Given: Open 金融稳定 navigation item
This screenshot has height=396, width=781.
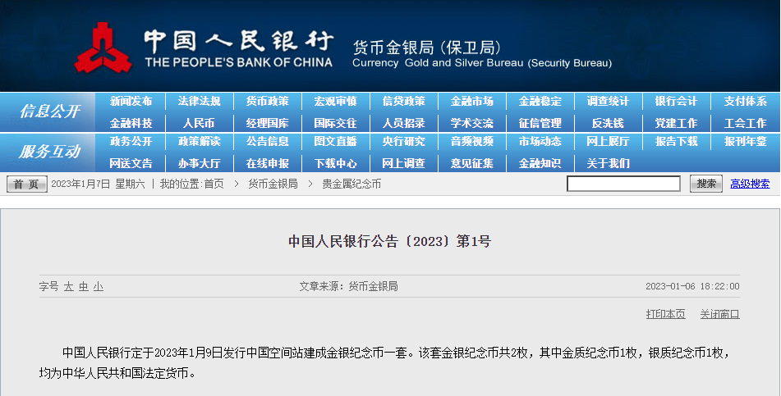Looking at the screenshot, I should point(540,101).
